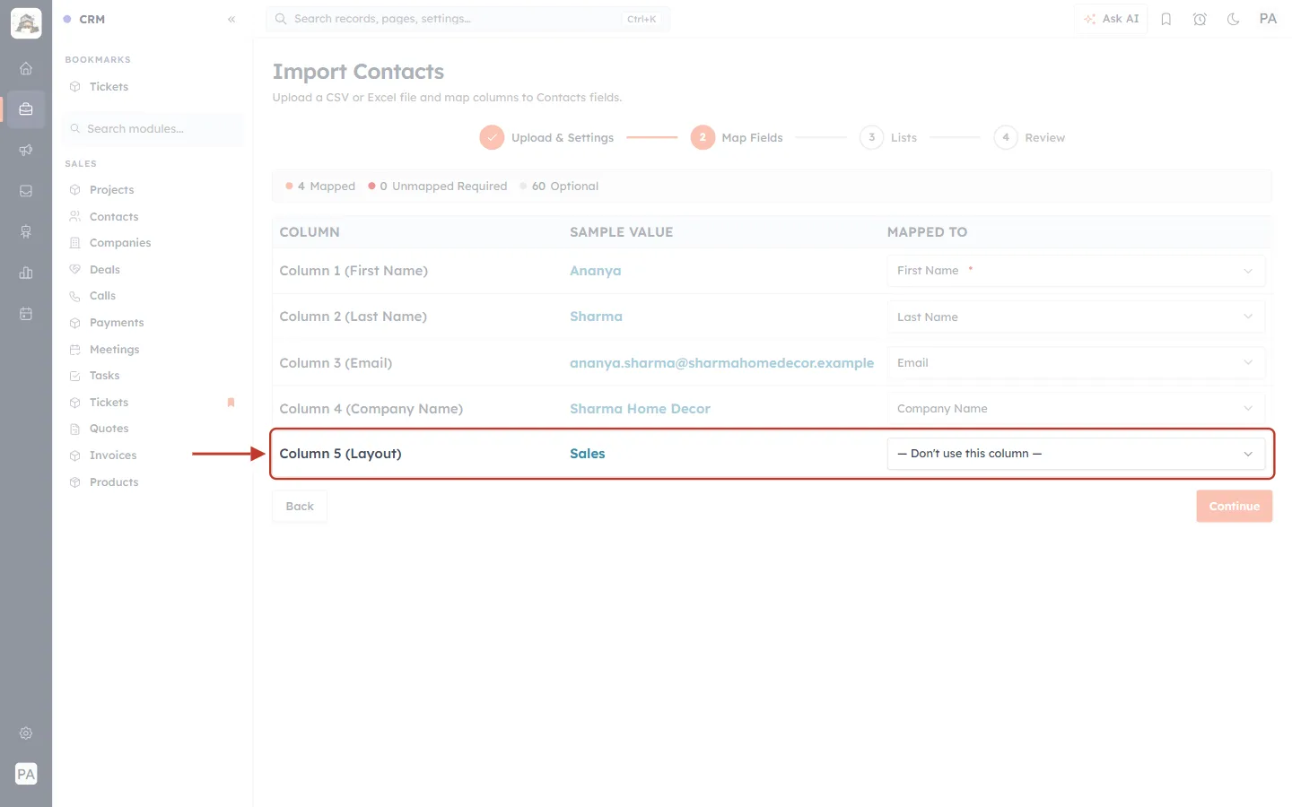Open Calls in the Sales menu
This screenshot has height=807, width=1292.
[102, 296]
